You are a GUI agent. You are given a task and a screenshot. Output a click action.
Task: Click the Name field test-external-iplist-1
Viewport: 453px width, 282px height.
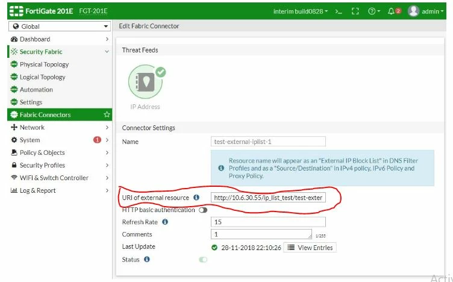(x=268, y=142)
